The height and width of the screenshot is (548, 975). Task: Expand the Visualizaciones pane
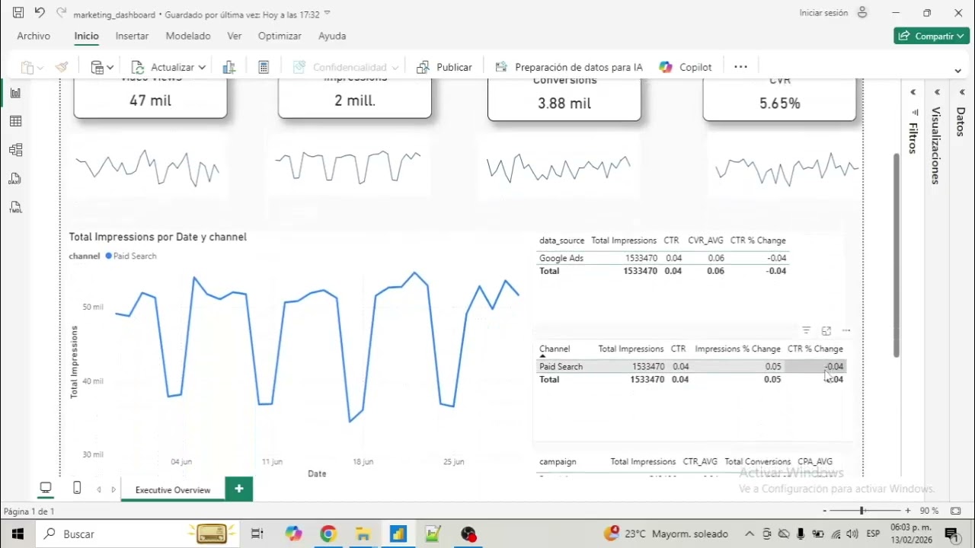point(938,92)
